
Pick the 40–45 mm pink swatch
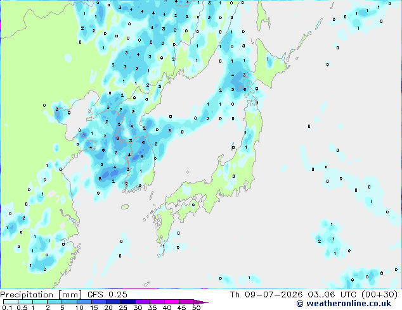172,302
